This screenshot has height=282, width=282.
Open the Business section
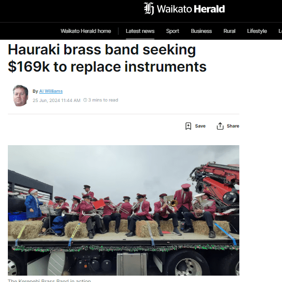pos(201,31)
